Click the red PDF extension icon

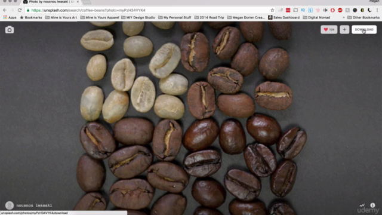point(288,10)
